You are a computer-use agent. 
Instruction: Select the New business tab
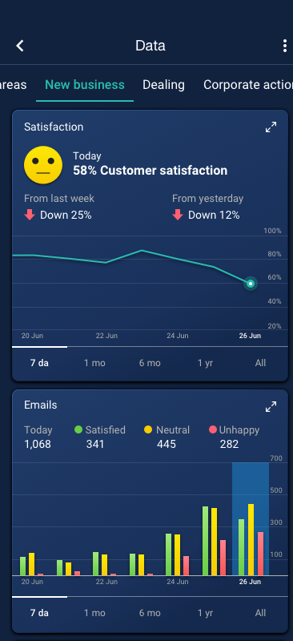point(85,85)
